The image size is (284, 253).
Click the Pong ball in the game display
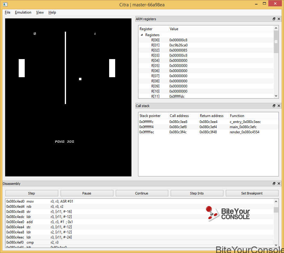tap(80, 79)
